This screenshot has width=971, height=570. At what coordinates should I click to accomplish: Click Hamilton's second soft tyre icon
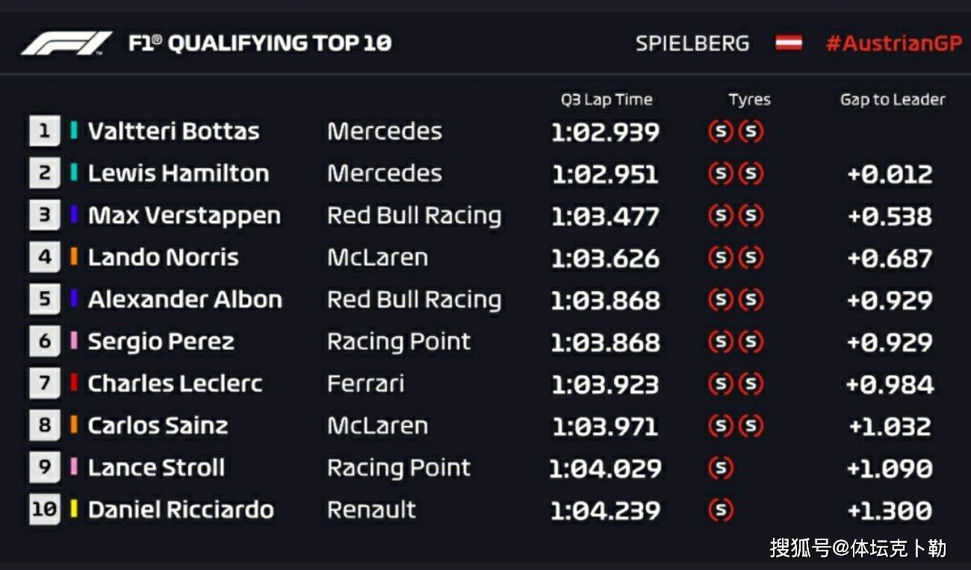[x=751, y=174]
